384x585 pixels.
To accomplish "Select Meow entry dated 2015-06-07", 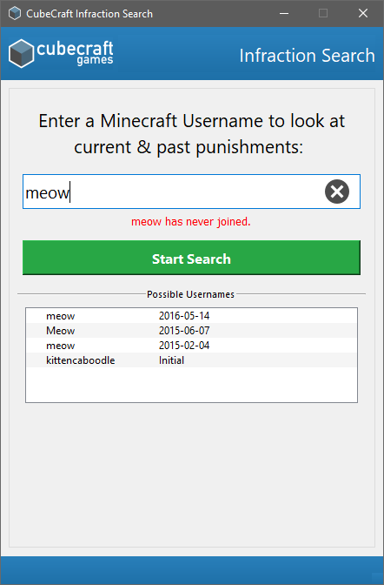I will [191, 331].
